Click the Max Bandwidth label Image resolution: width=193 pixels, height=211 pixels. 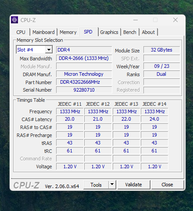[36, 59]
